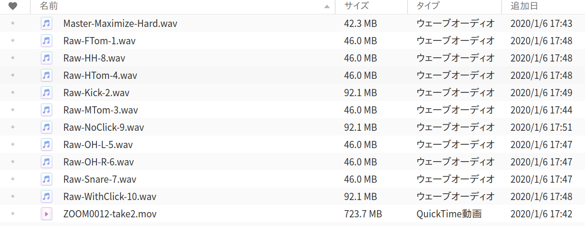This screenshot has width=585, height=226.
Task: Select the Raw-MTom-3.wav file name
Action: coord(100,110)
